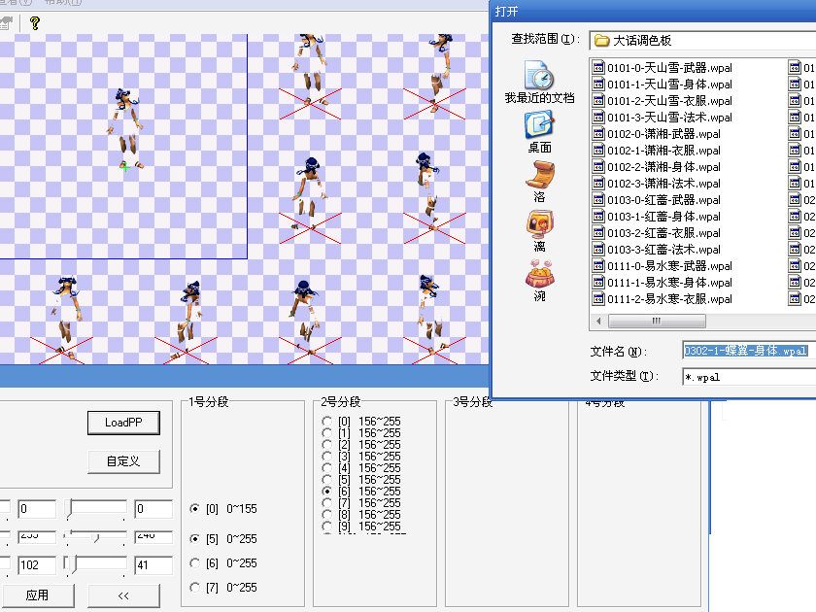Go to 桌面 desktop shortcut in dialog
Image resolution: width=816 pixels, height=612 pixels.
539,132
